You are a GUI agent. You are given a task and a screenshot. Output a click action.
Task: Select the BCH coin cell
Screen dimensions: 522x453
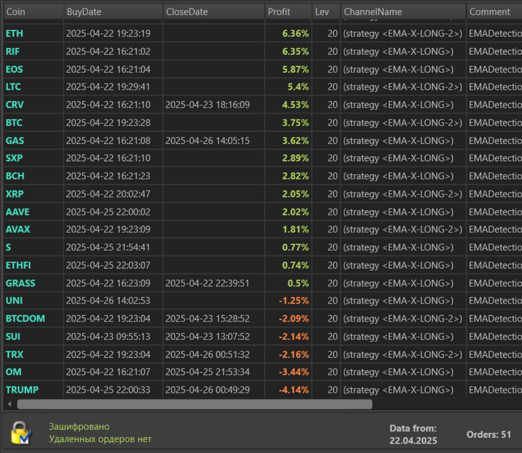point(33,176)
